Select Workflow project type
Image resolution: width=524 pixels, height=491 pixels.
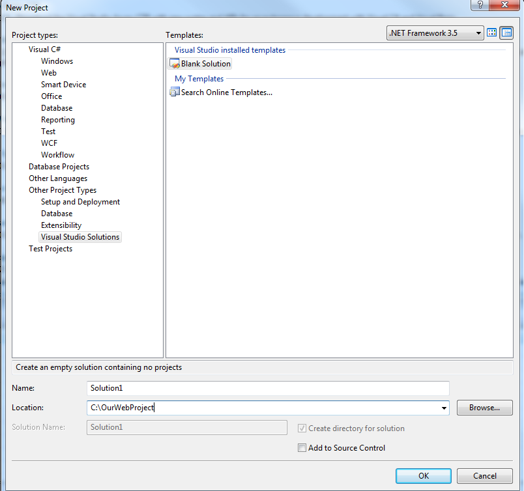click(57, 154)
